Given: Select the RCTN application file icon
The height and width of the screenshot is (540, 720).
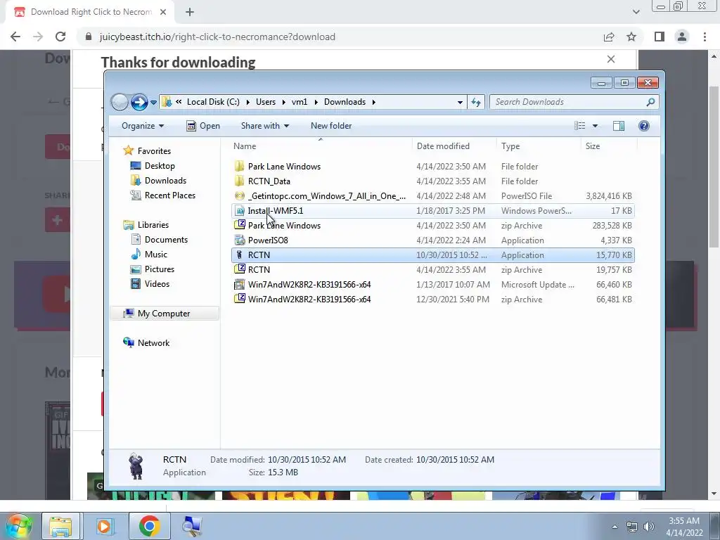Looking at the screenshot, I should pos(239,255).
